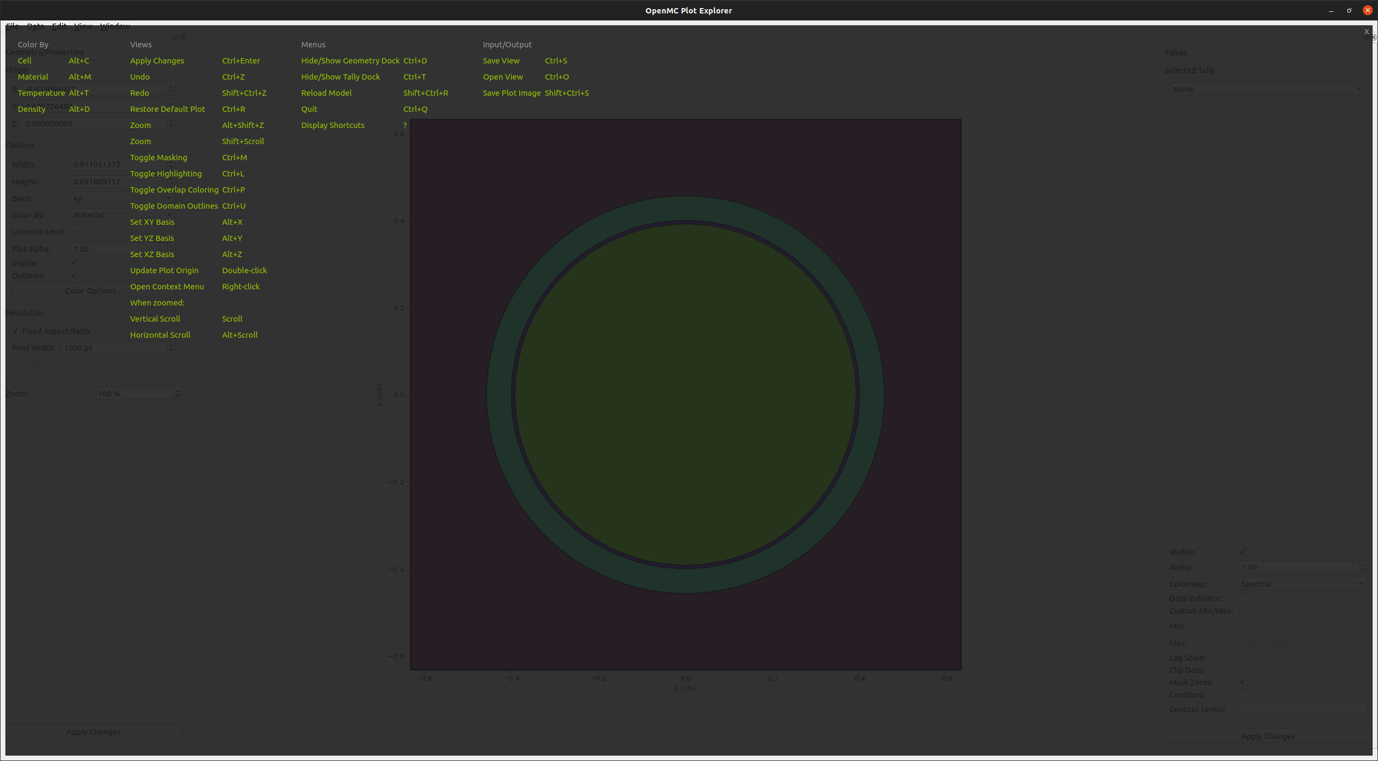The width and height of the screenshot is (1378, 761).
Task: Float the Tallies dock panel
Action: click(1367, 38)
